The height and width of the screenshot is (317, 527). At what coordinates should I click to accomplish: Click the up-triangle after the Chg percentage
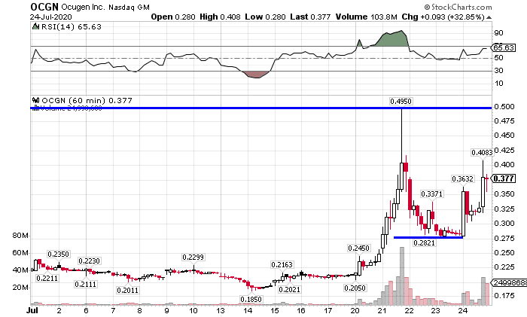click(489, 17)
